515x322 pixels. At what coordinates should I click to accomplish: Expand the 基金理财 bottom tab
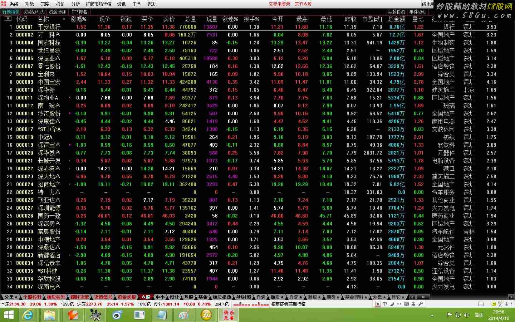[356, 297]
